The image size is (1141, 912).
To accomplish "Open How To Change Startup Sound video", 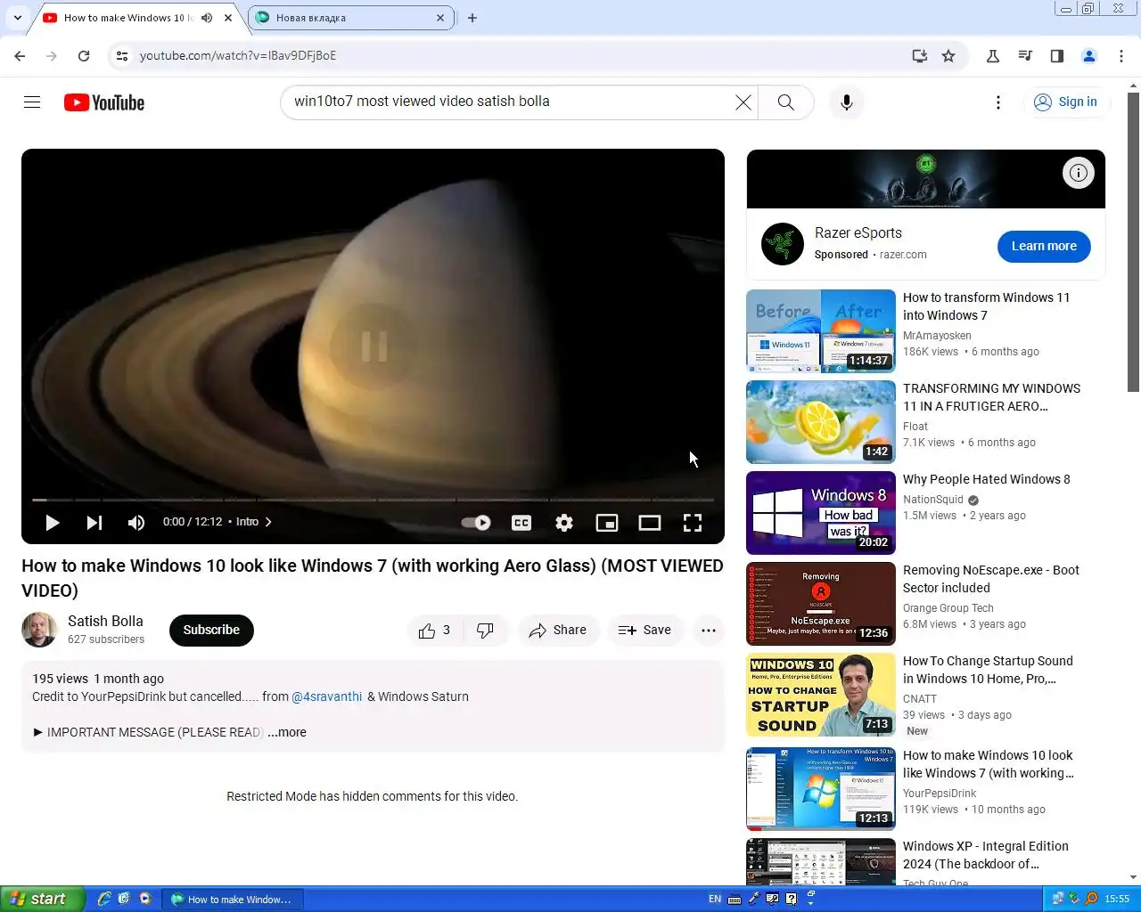I will click(988, 670).
